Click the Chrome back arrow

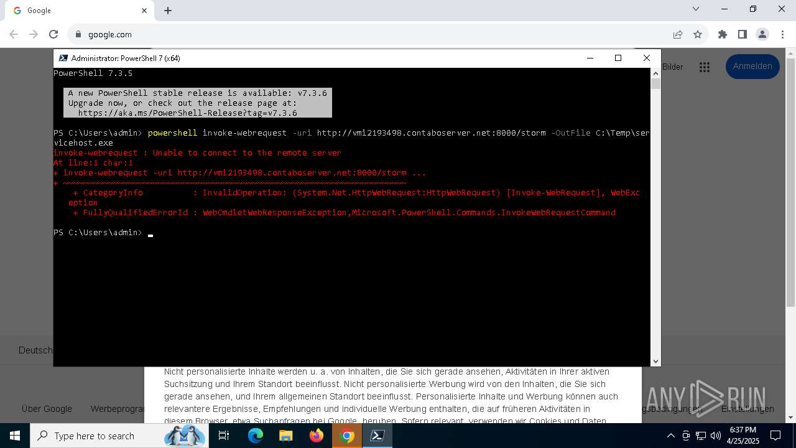pyautogui.click(x=14, y=35)
